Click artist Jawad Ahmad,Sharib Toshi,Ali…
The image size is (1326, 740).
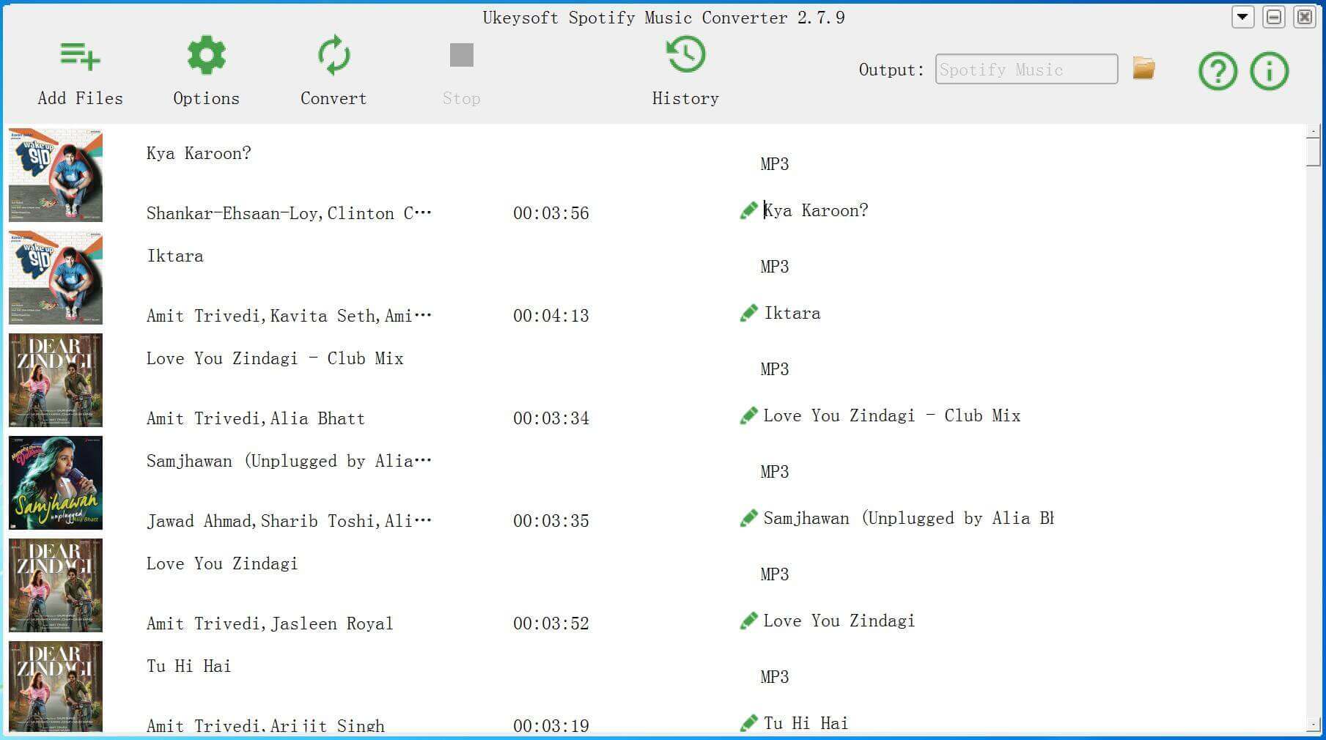pyautogui.click(x=289, y=521)
